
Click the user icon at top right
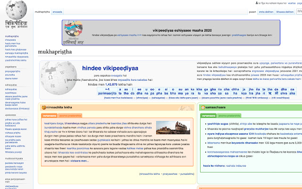[257, 3]
